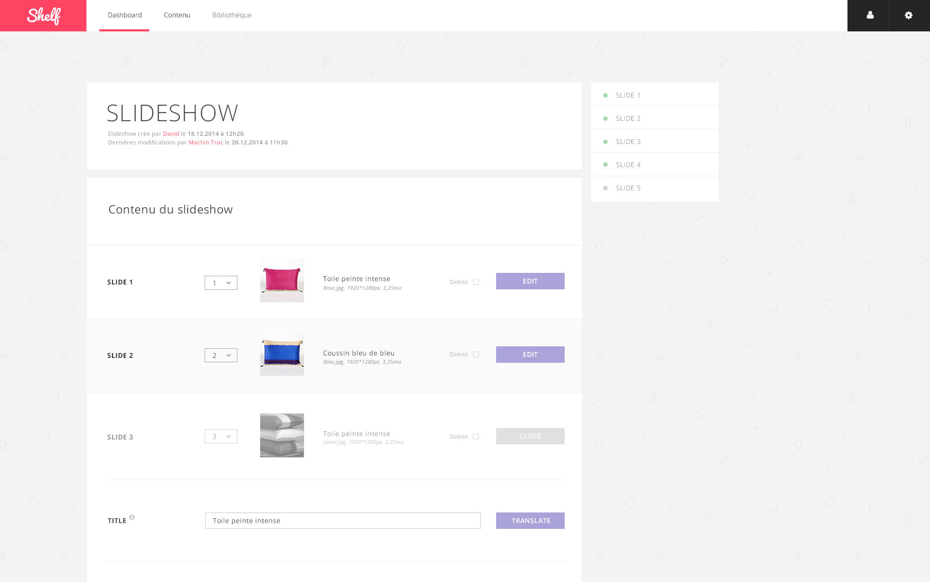Viewport: 930px width, 582px height.
Task: Click grey status dot for SLIDE 5
Action: point(606,188)
